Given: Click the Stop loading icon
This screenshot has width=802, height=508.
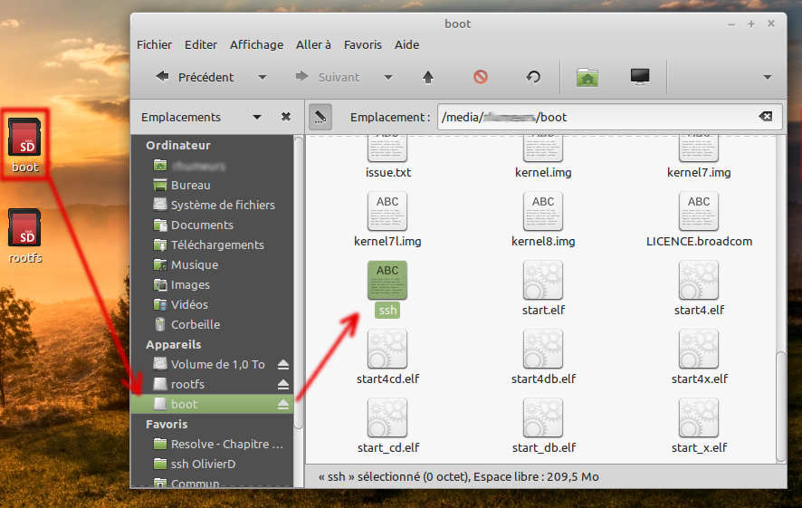Looking at the screenshot, I should (481, 77).
